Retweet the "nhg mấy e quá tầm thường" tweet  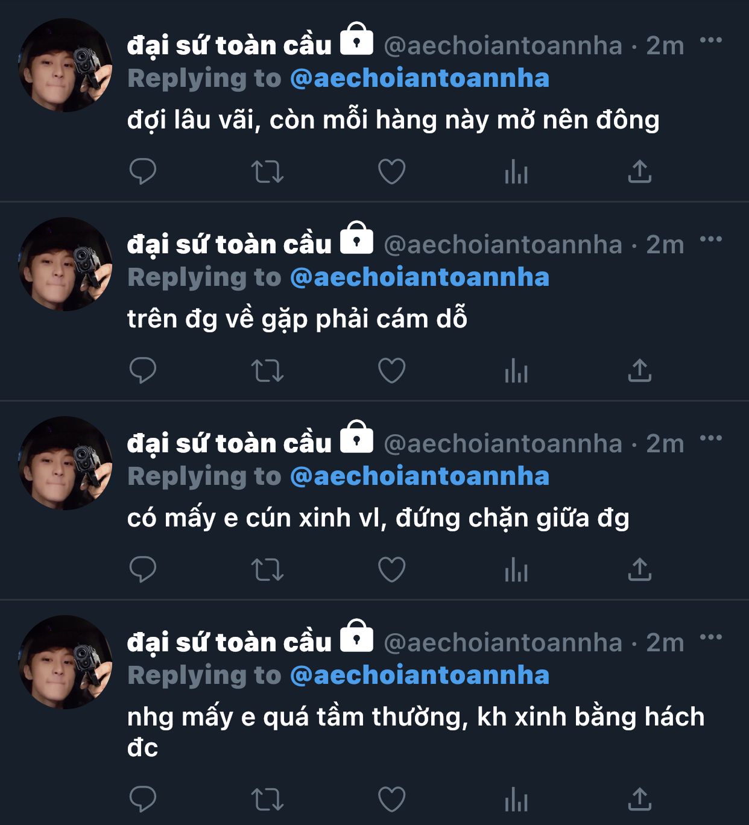coord(267,800)
